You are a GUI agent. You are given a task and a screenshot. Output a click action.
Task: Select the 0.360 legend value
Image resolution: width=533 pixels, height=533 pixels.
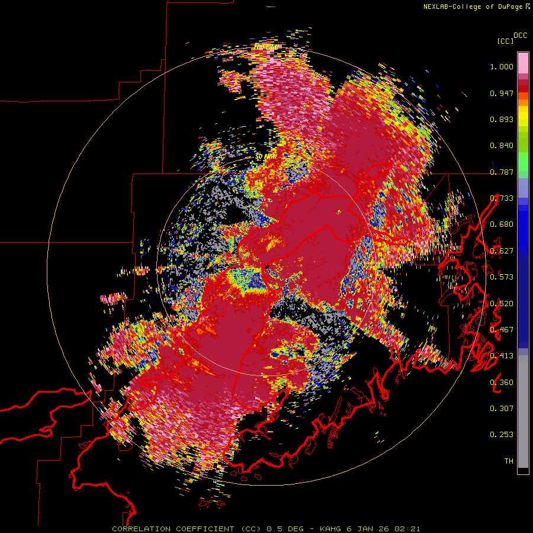[x=502, y=383]
